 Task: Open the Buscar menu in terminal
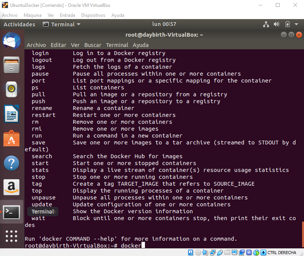pos(93,45)
